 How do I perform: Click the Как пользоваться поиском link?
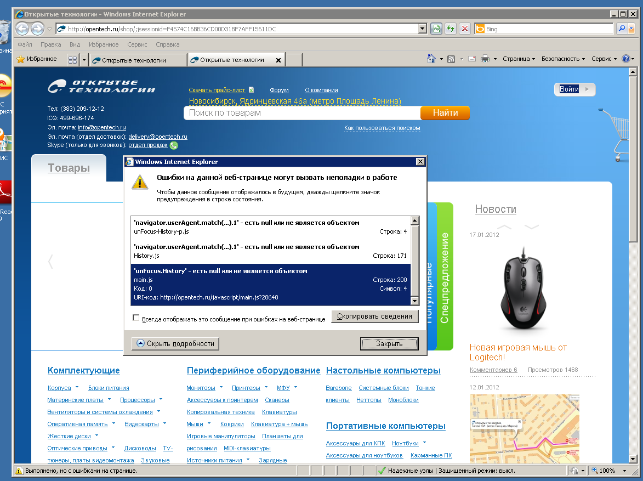click(382, 128)
